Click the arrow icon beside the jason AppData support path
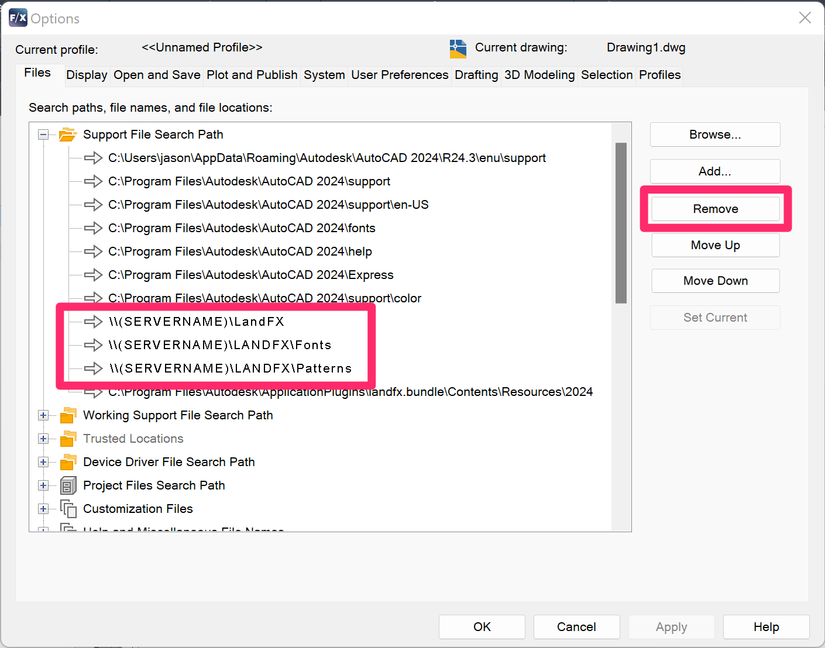 (93, 158)
